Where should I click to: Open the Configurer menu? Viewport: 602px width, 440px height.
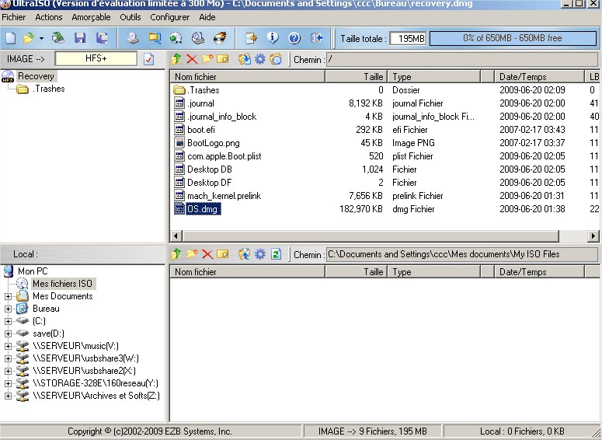[x=169, y=17]
